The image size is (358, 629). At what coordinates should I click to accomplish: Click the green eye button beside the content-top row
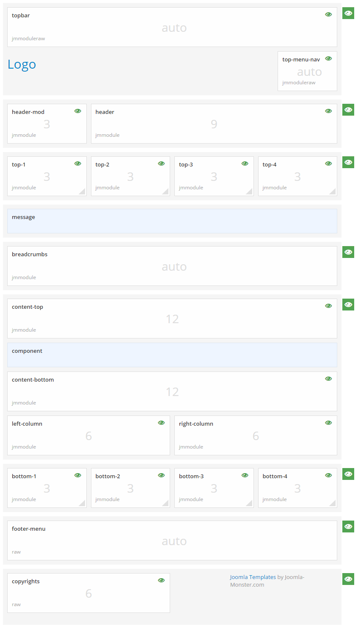point(348,305)
